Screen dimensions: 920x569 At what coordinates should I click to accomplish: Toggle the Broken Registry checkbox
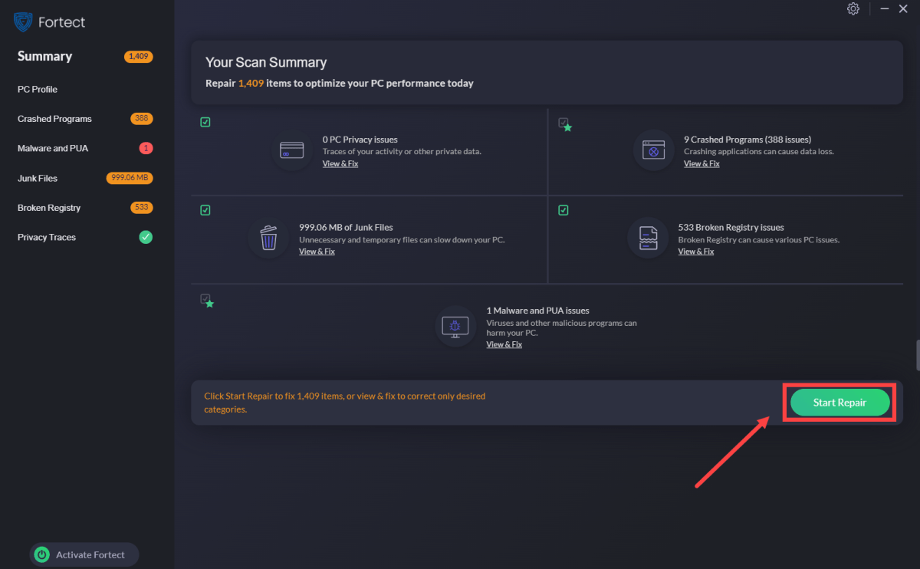[563, 209]
